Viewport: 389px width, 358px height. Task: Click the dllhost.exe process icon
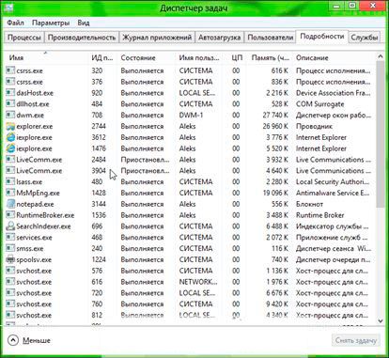coord(10,104)
